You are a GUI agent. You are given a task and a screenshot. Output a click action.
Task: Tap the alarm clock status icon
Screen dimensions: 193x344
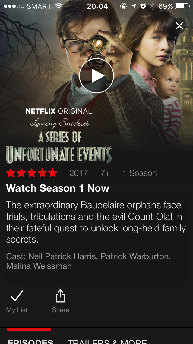tap(143, 6)
